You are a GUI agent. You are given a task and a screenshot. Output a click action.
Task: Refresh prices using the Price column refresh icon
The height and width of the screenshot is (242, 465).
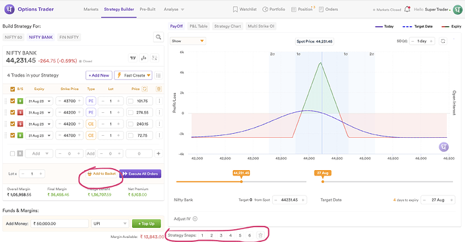point(145,89)
